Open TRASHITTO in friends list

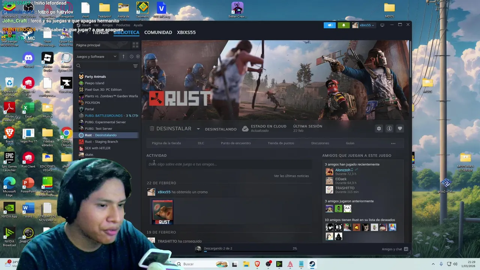point(345,188)
